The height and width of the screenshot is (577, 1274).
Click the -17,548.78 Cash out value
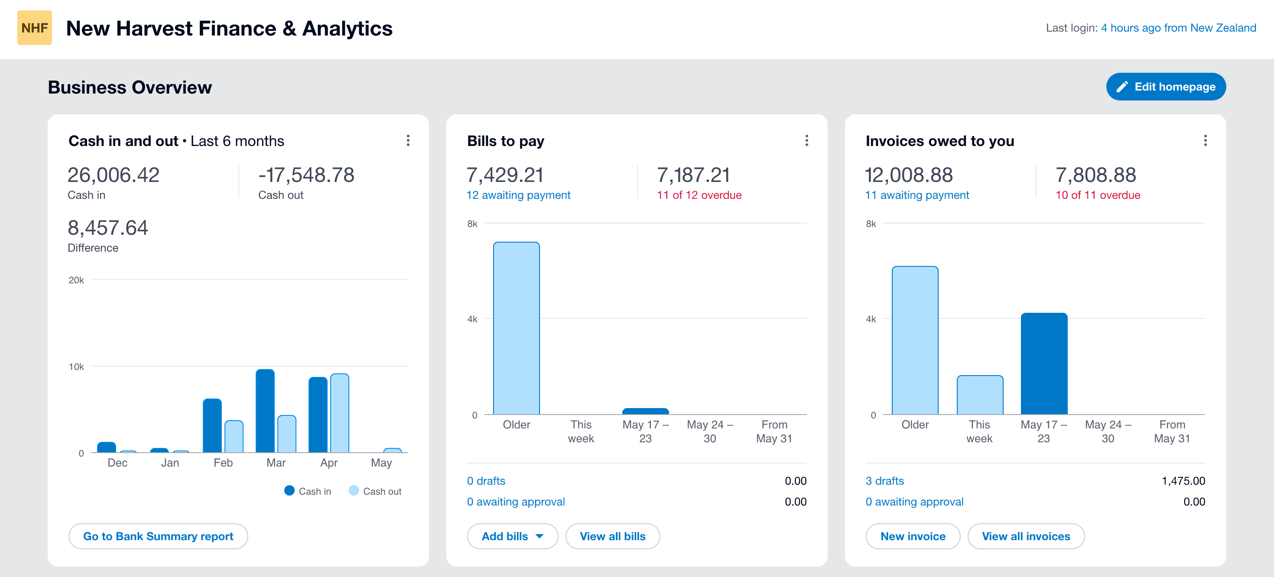click(x=306, y=175)
